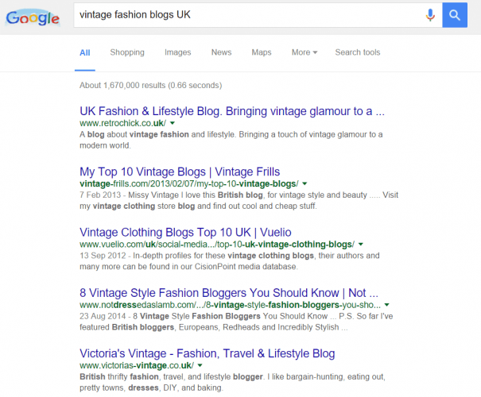481x397 pixels.
Task: Click the www.retrochick.co.uk green URL
Action: coord(122,123)
